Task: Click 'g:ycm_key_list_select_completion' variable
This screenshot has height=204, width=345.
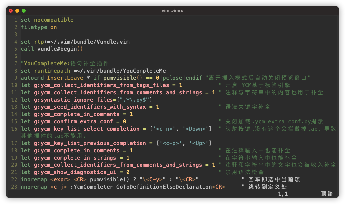Action: click(87, 129)
